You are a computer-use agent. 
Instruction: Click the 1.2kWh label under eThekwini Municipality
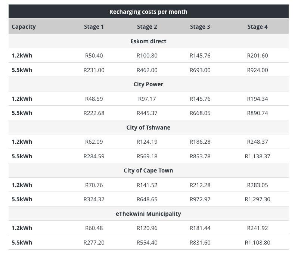pyautogui.click(x=22, y=228)
